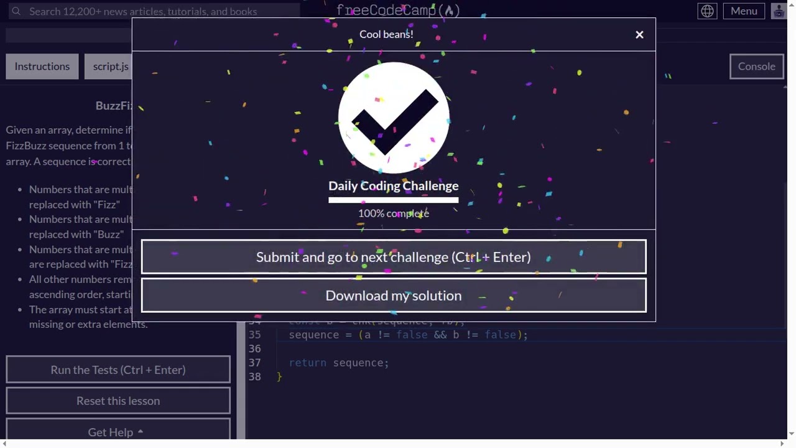Click the 'Cool beans!' heading
Screen dimensions: 796x448
pyautogui.click(x=386, y=34)
